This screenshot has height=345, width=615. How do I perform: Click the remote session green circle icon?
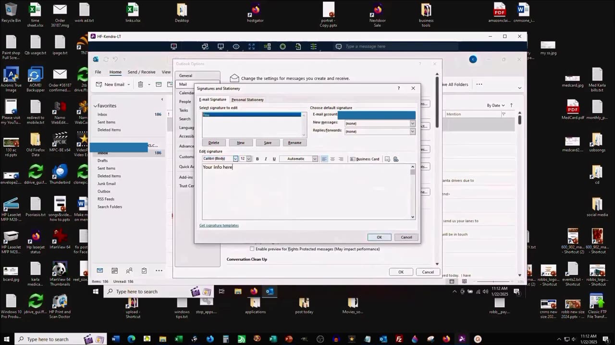coord(283,46)
